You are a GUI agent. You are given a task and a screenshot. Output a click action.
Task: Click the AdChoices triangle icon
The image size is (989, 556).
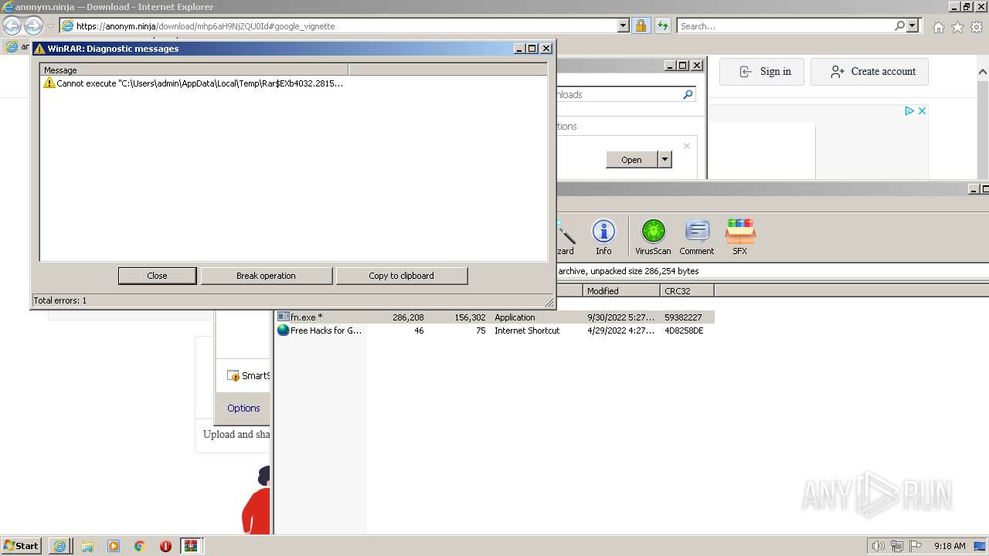point(909,111)
